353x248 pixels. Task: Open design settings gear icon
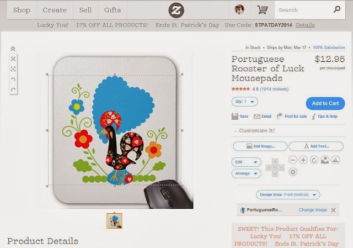coord(293,172)
